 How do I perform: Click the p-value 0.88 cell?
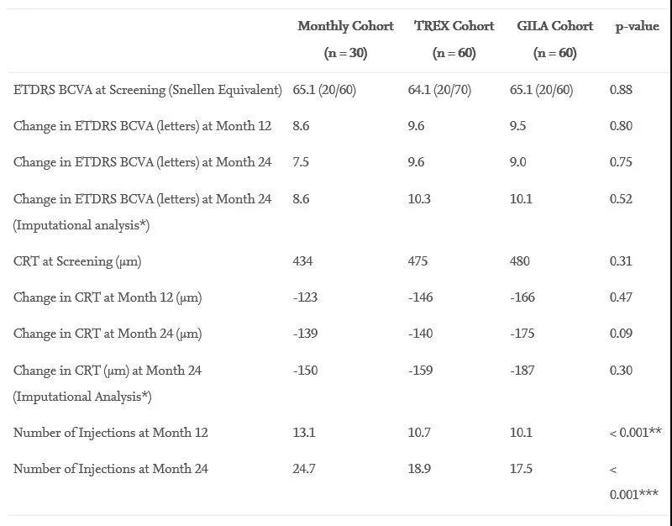621,90
